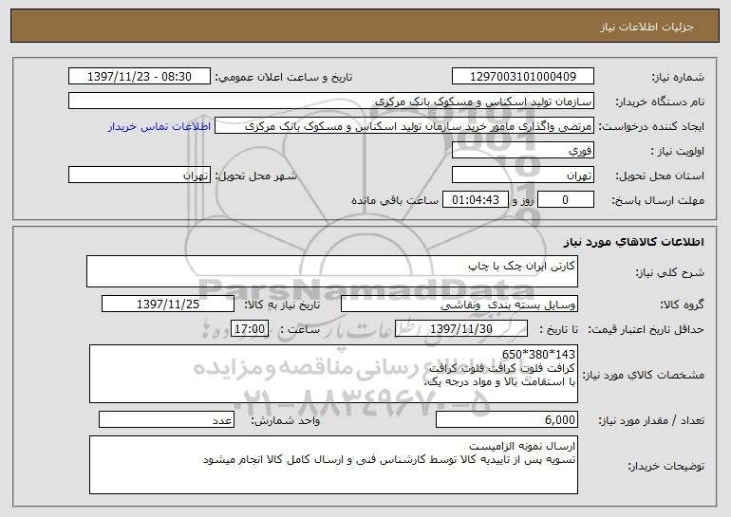Click the time field showing 17:00

pos(250,328)
